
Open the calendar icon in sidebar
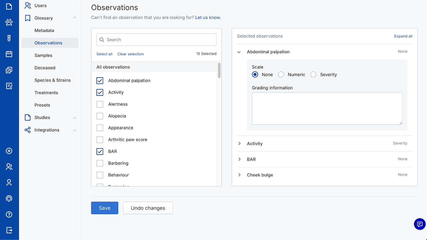(x=9, y=54)
